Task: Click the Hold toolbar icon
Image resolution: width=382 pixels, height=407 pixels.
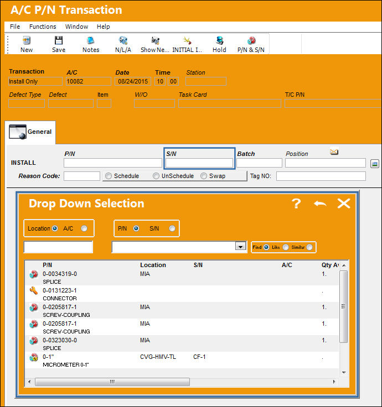Action: [x=219, y=40]
